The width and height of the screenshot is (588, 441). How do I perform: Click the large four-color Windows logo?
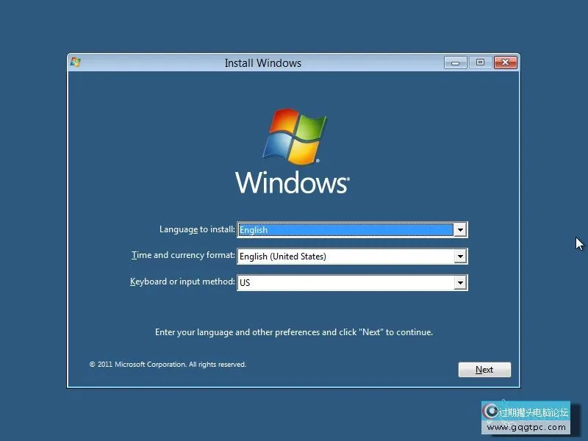coord(294,137)
